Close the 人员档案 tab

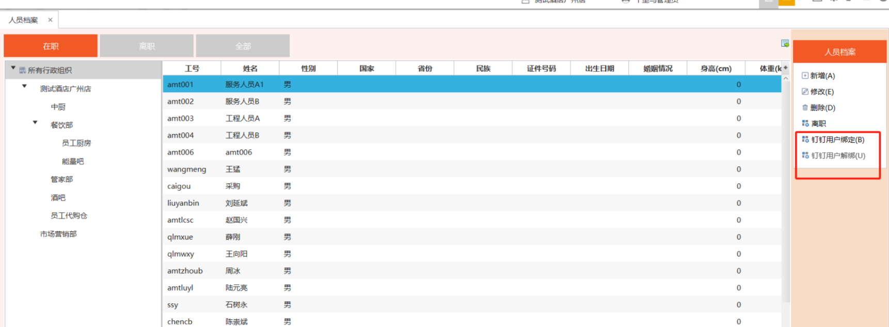(50, 20)
